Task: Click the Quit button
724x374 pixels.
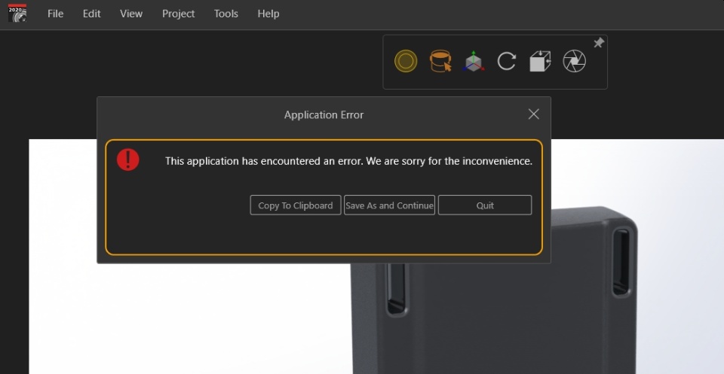Action: pos(485,205)
